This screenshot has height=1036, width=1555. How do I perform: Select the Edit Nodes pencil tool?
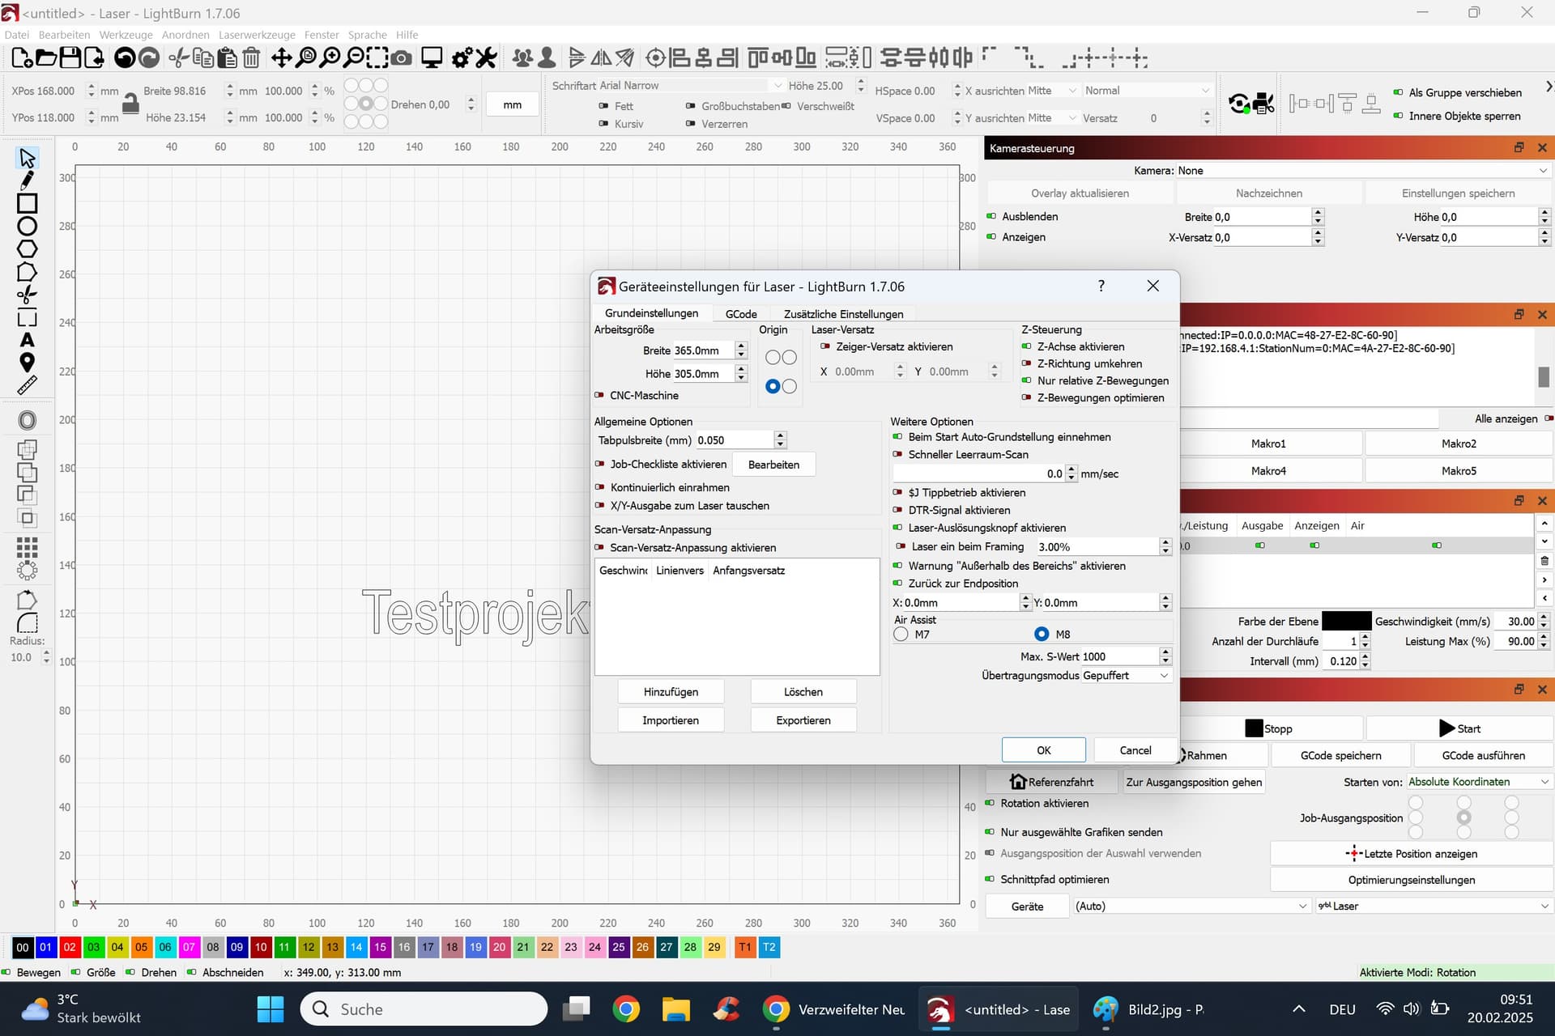tap(27, 180)
